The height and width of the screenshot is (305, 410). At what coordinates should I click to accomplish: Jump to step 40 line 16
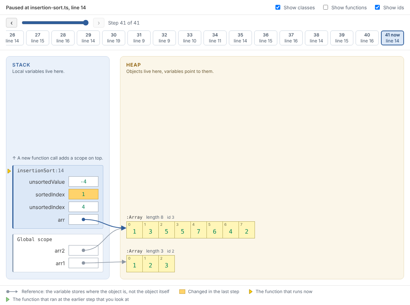pyautogui.click(x=368, y=38)
